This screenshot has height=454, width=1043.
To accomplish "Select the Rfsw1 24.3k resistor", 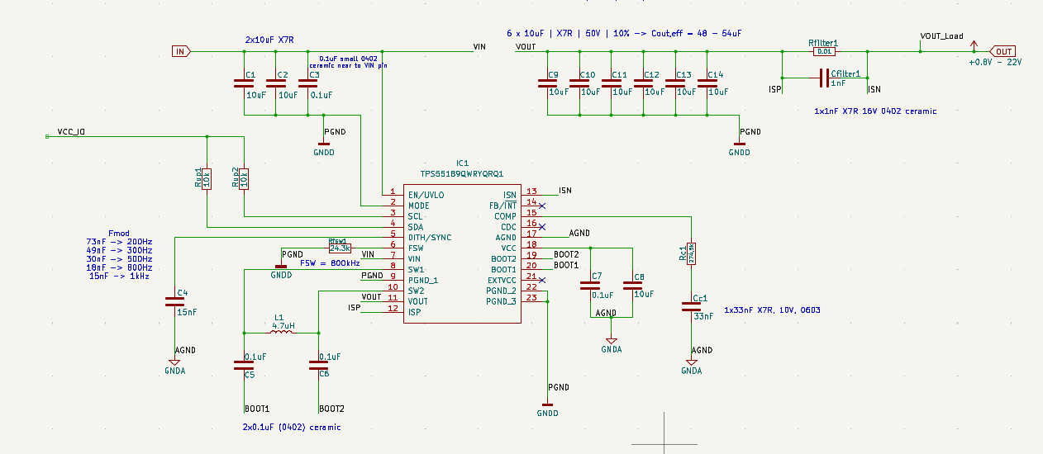I will click(x=340, y=248).
